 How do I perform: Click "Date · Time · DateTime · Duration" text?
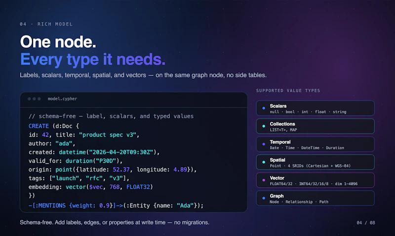307,148
